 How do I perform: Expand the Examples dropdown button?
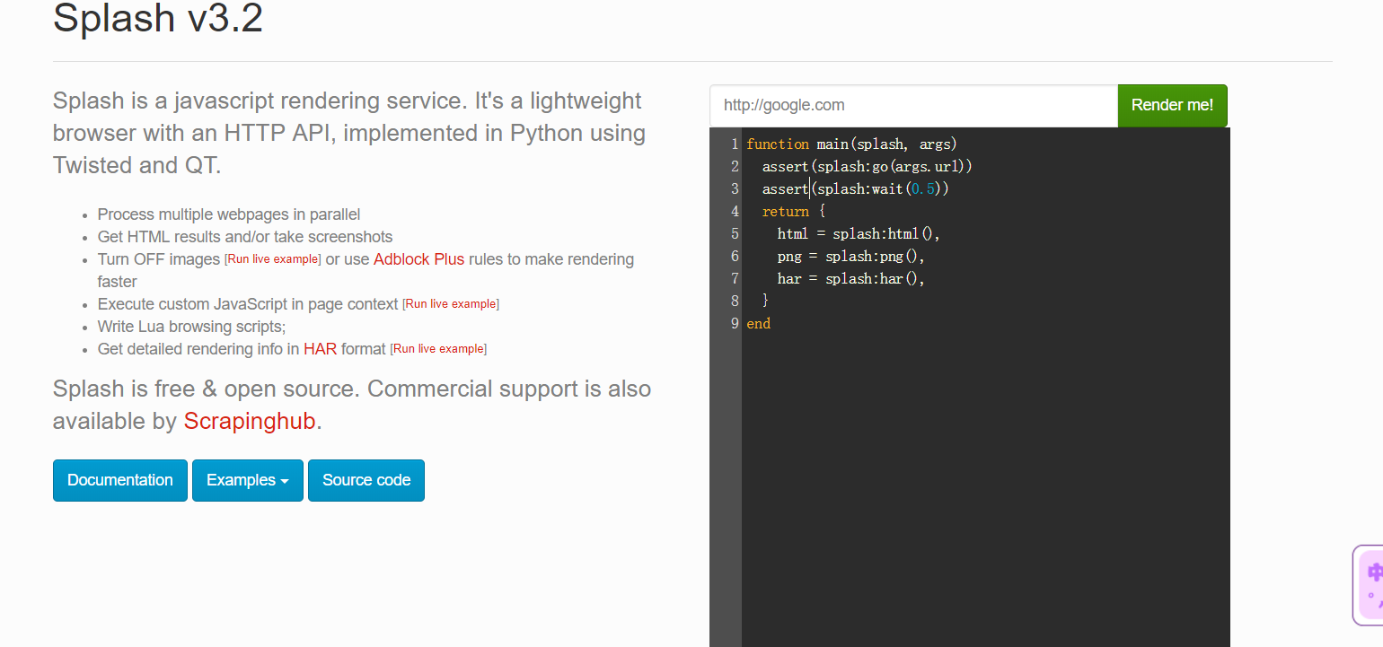[247, 480]
